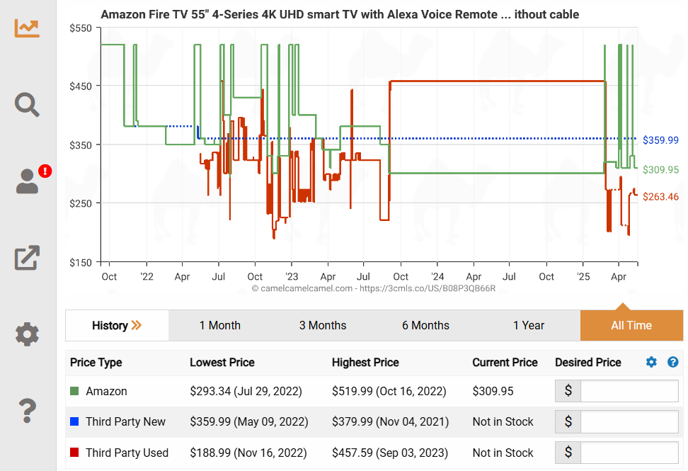Click the blue Desired Price help icon
This screenshot has height=471, width=688.
click(672, 362)
